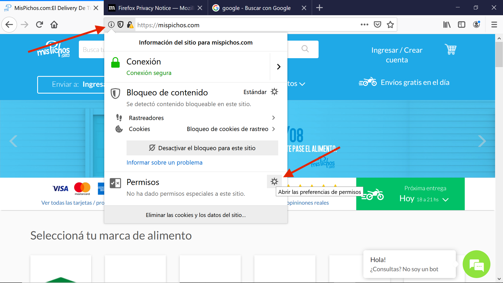Expand the Cookies blocking row

(273, 129)
